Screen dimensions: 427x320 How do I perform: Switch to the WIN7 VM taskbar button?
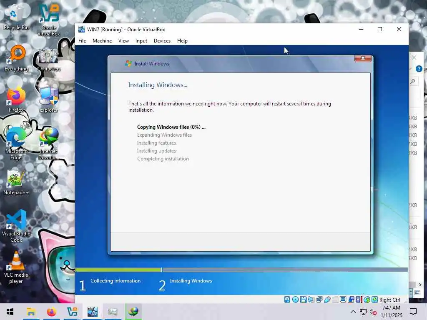[x=92, y=312]
